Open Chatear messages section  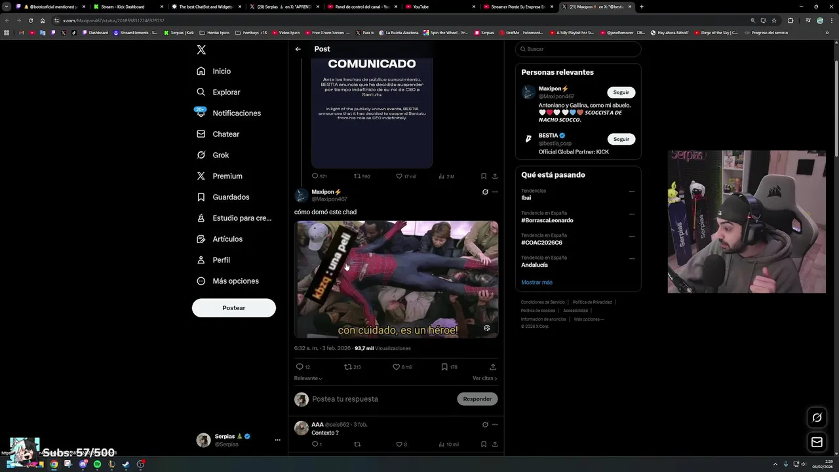(218, 134)
